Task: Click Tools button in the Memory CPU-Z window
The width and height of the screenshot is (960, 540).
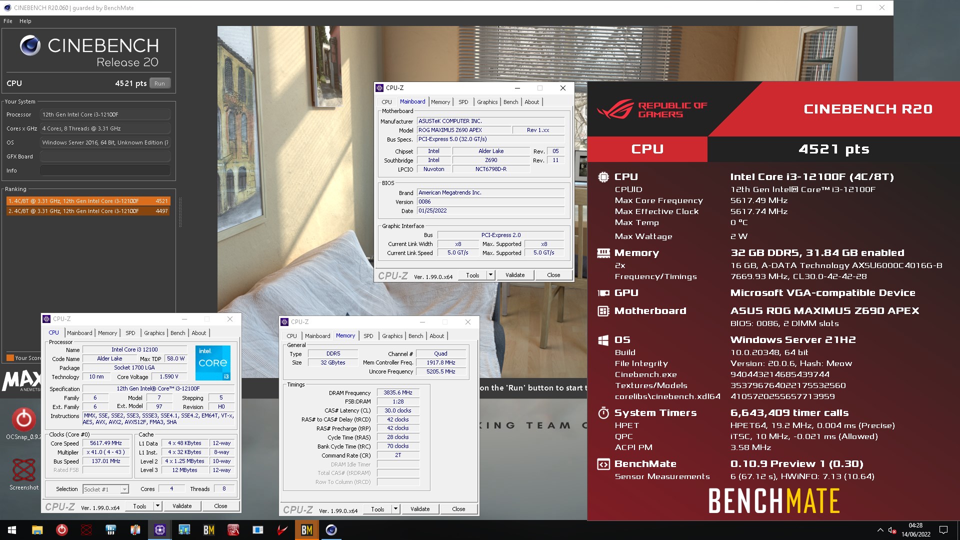Action: click(x=377, y=509)
